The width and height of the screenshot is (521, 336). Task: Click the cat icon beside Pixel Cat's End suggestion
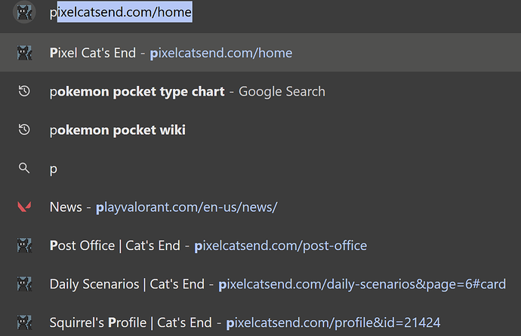(x=24, y=53)
